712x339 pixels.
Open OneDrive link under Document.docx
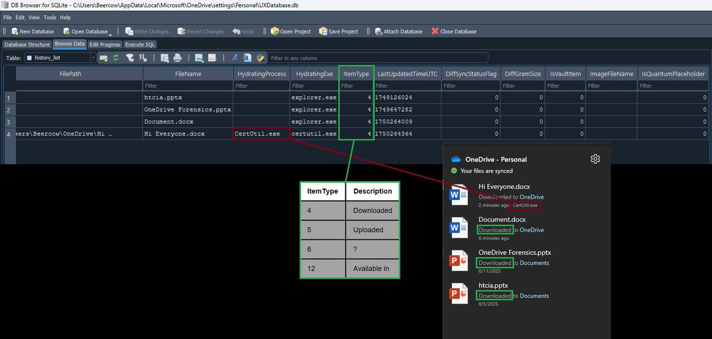point(532,230)
